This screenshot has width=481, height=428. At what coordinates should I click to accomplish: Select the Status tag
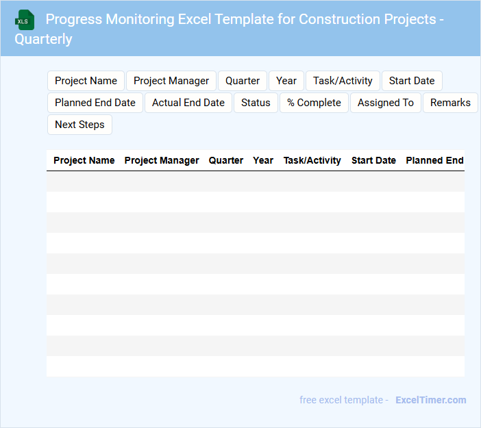pyautogui.click(x=256, y=103)
